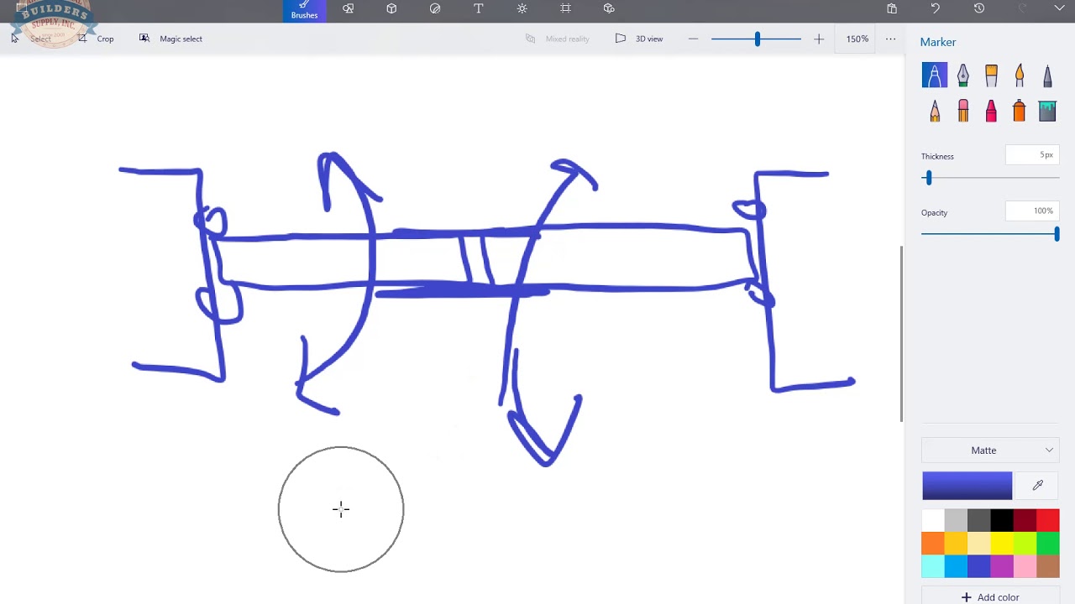
Task: Click the Mixed reality button
Action: click(x=558, y=39)
